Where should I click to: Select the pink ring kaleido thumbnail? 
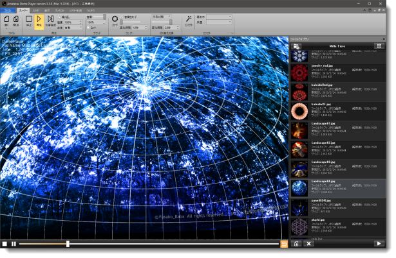[299, 111]
